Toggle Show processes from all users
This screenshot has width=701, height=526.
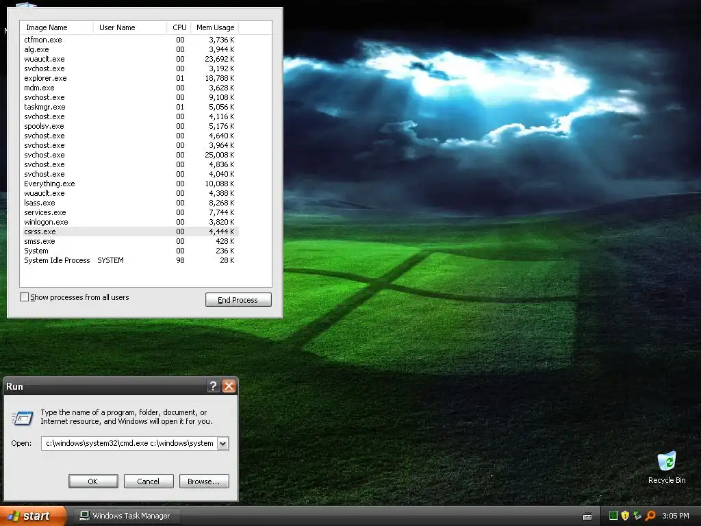tap(25, 297)
